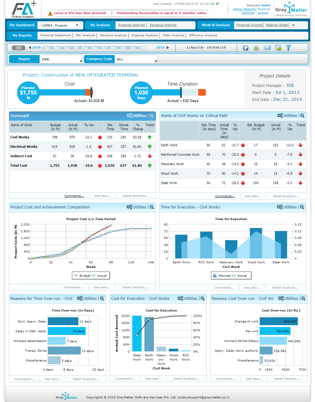Click the Adhoc Reports link
The image size is (315, 402).
244,9
